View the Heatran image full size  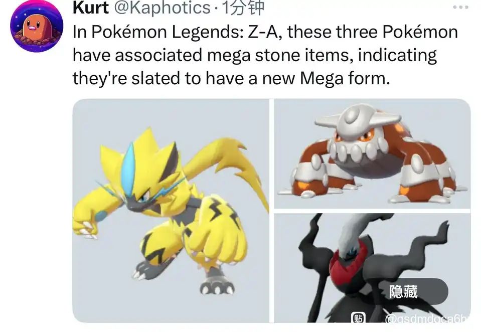tap(372, 154)
